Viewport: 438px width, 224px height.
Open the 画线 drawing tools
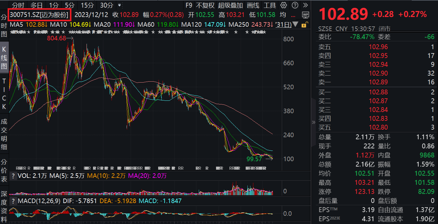pyautogui.click(x=253, y=5)
